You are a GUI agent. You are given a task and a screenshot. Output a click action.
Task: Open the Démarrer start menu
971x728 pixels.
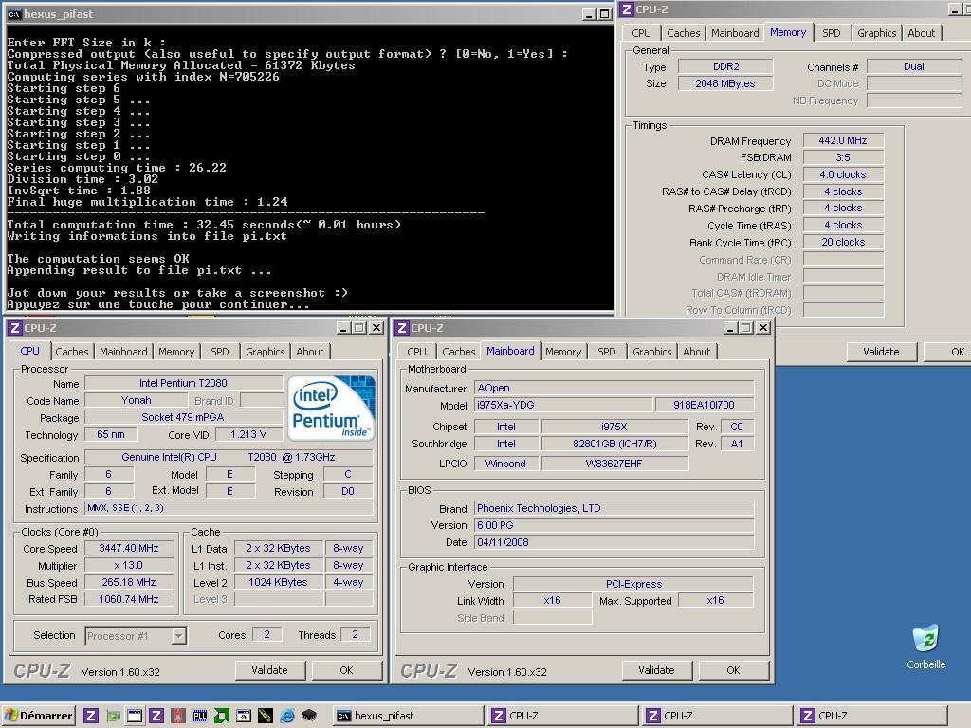pyautogui.click(x=39, y=716)
